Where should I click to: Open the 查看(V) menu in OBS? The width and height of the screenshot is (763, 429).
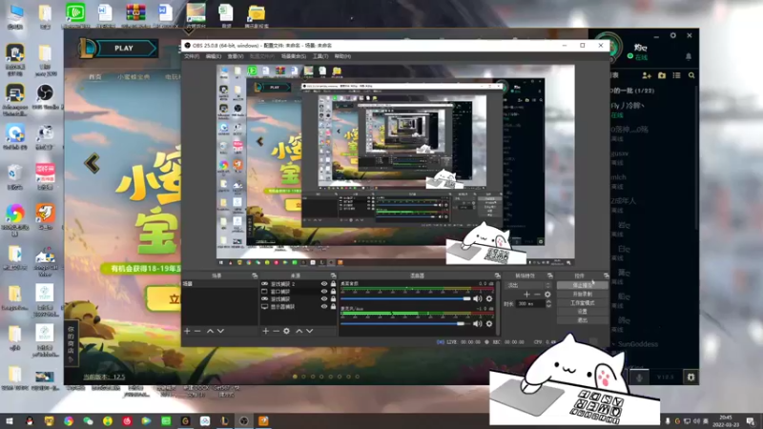(x=236, y=56)
